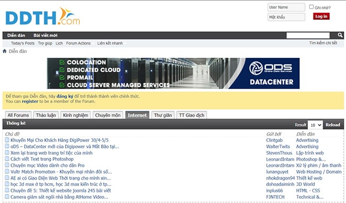
Task: Click the home icon beside Diễn đàn breadcrumb
Action: 4,51
